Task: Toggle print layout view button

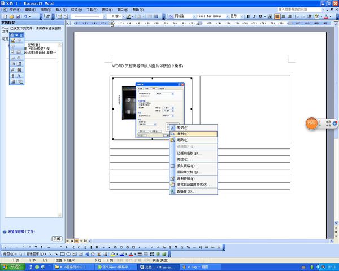Action: [x=76, y=241]
